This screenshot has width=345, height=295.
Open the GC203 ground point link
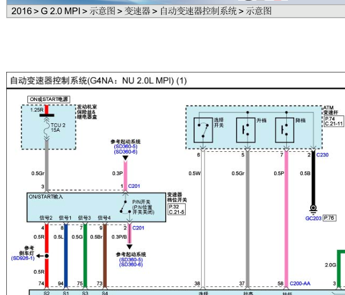(x=314, y=219)
